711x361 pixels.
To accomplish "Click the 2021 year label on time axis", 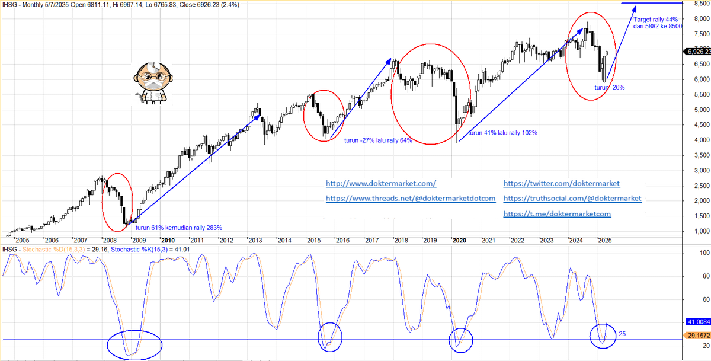I will [x=488, y=241].
